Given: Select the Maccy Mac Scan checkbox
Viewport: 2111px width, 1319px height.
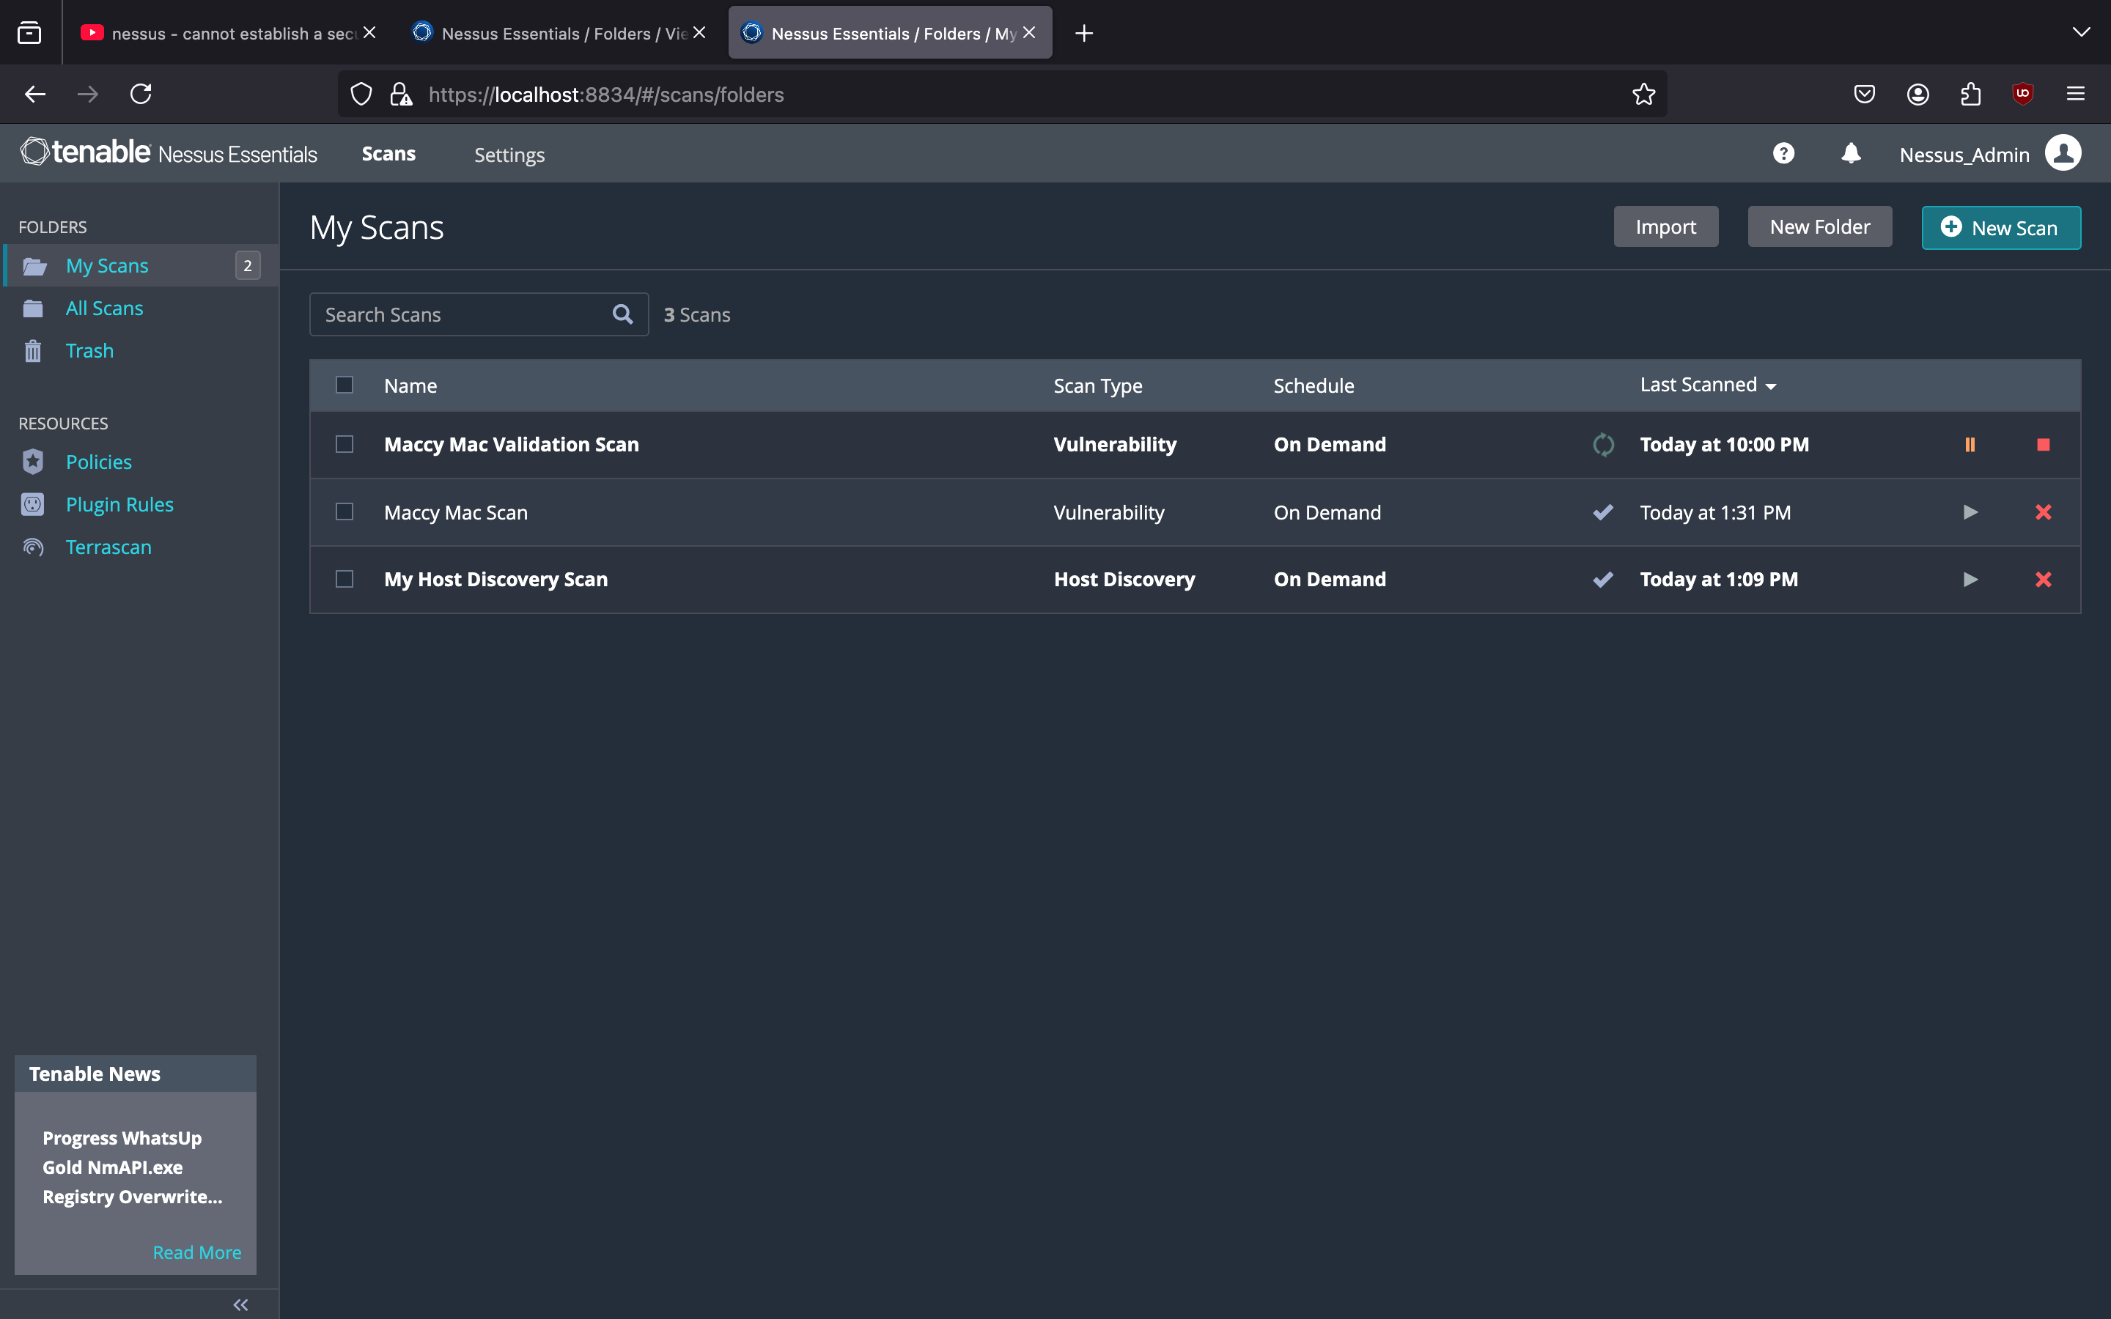Looking at the screenshot, I should click(x=345, y=512).
